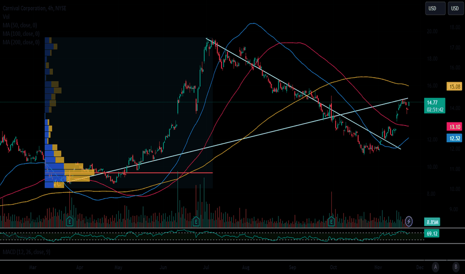The image size is (465, 274).
Task: Click the 8.85M volume value label
Action: click(432, 222)
